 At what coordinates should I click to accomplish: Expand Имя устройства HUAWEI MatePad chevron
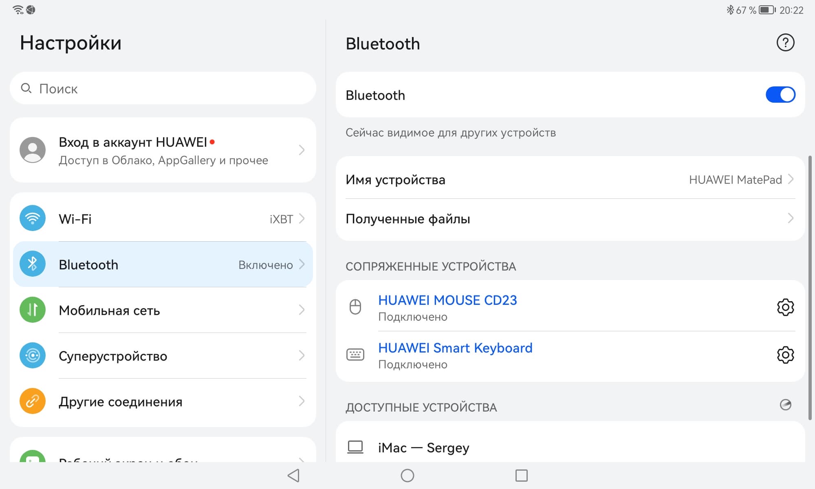791,179
